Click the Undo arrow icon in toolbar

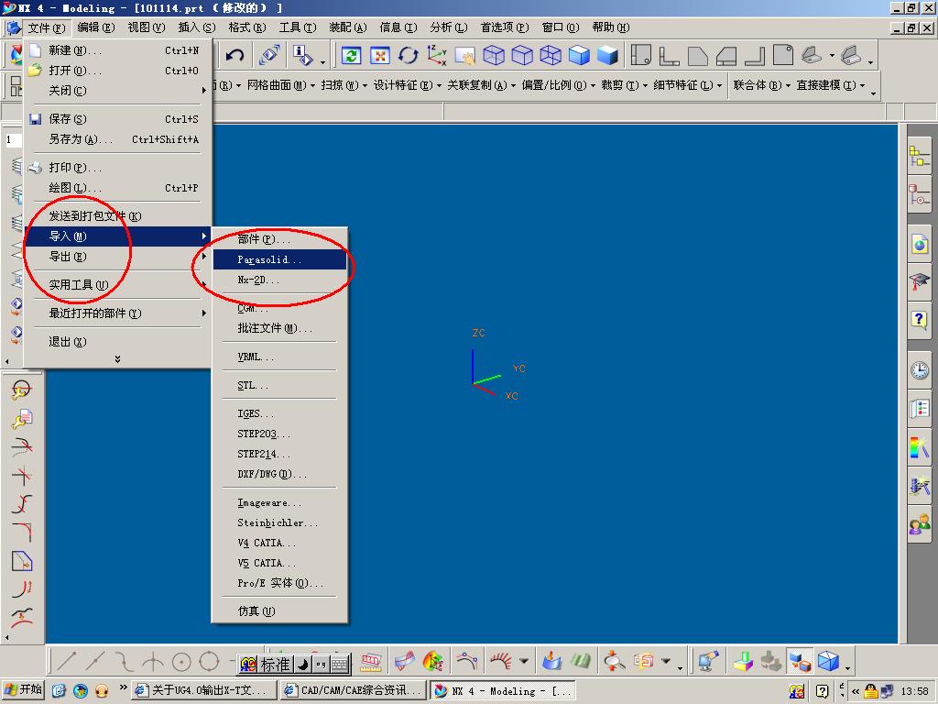pyautogui.click(x=235, y=56)
